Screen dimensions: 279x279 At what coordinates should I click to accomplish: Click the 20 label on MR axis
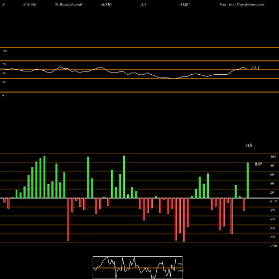point(272,193)
